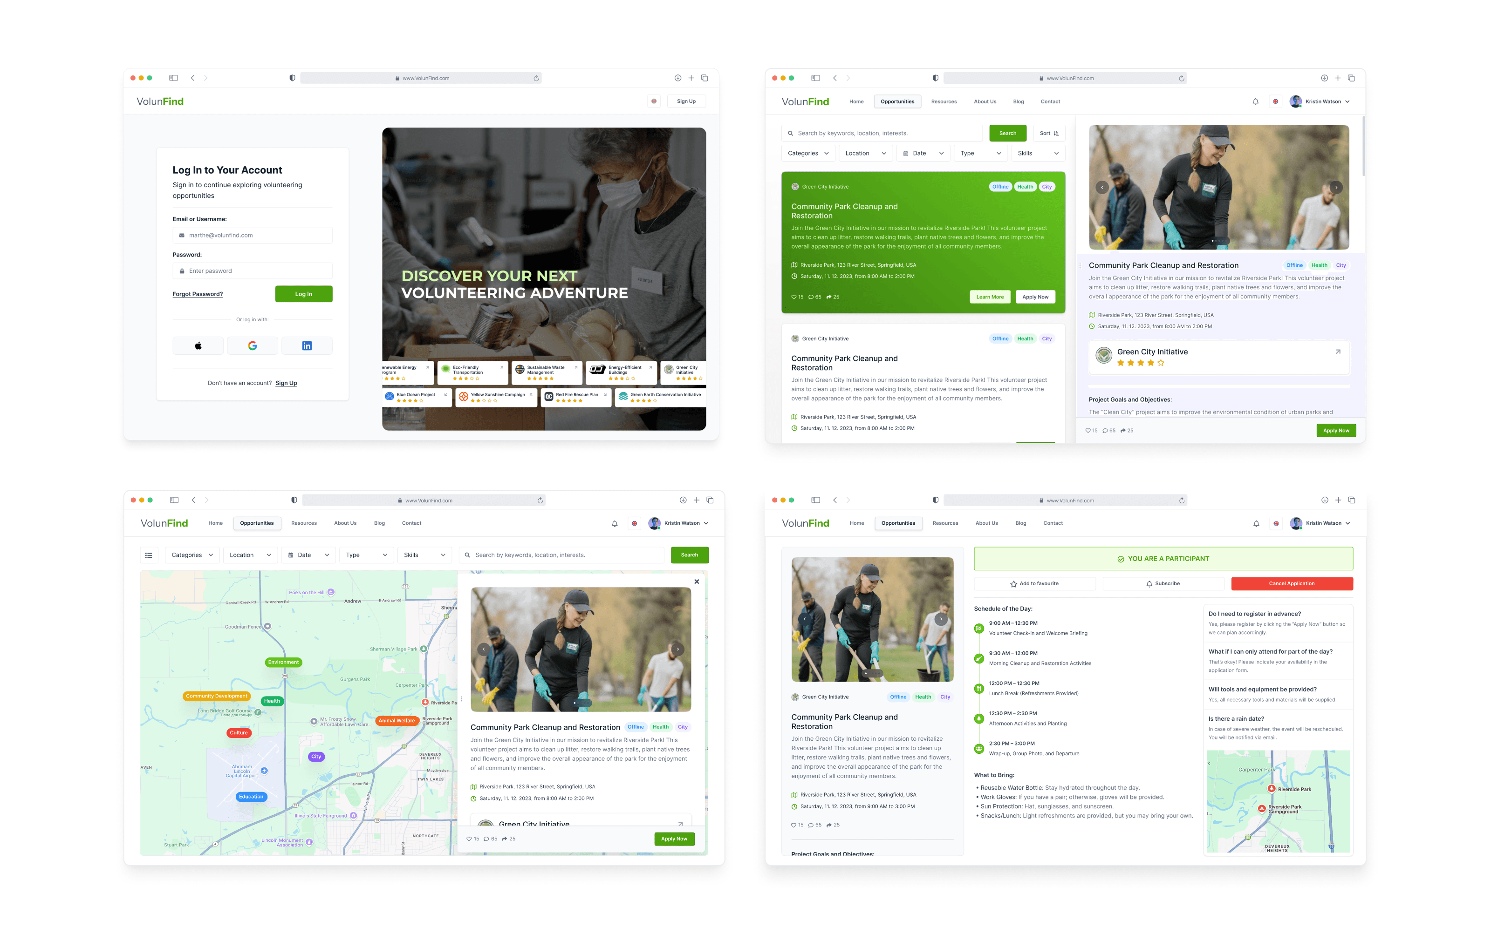Click the red Cancel Application button
Screen dimensions: 1491x934
(1291, 584)
